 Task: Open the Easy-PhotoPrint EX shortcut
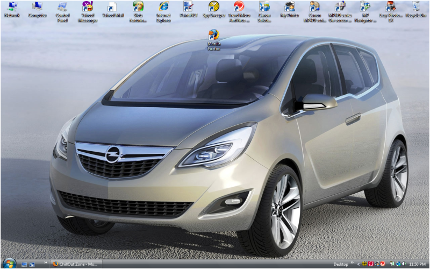click(391, 8)
